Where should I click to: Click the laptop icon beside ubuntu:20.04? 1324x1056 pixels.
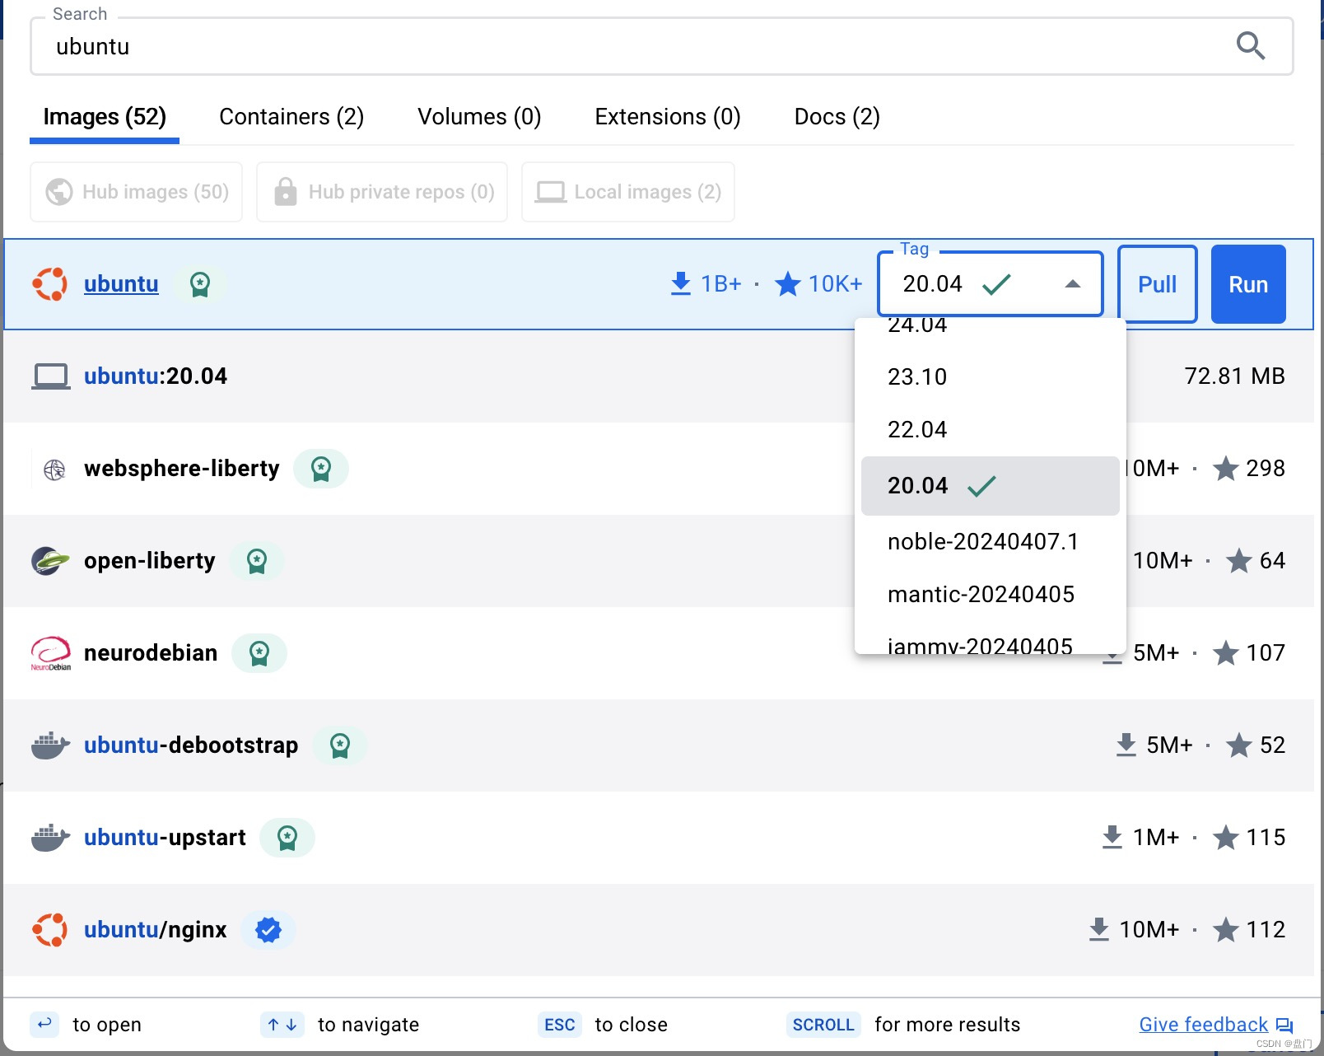click(51, 376)
